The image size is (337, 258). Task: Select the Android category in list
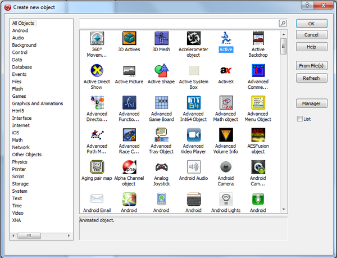pos(20,30)
